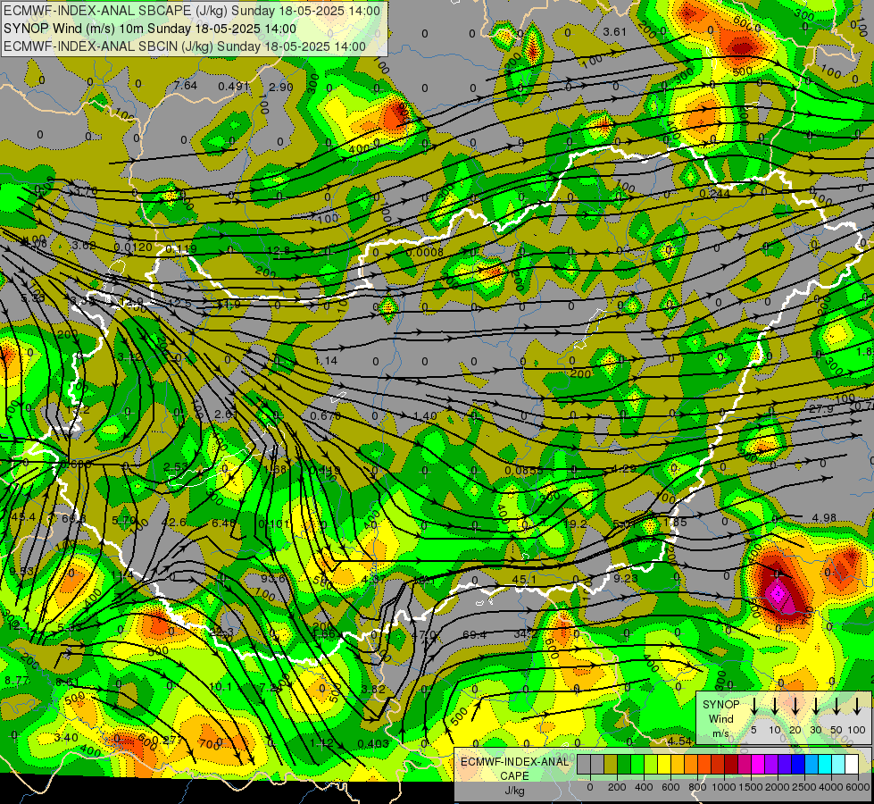Pick the dark maroon swatch in CAPE legend
The image size is (874, 804).
(731, 765)
